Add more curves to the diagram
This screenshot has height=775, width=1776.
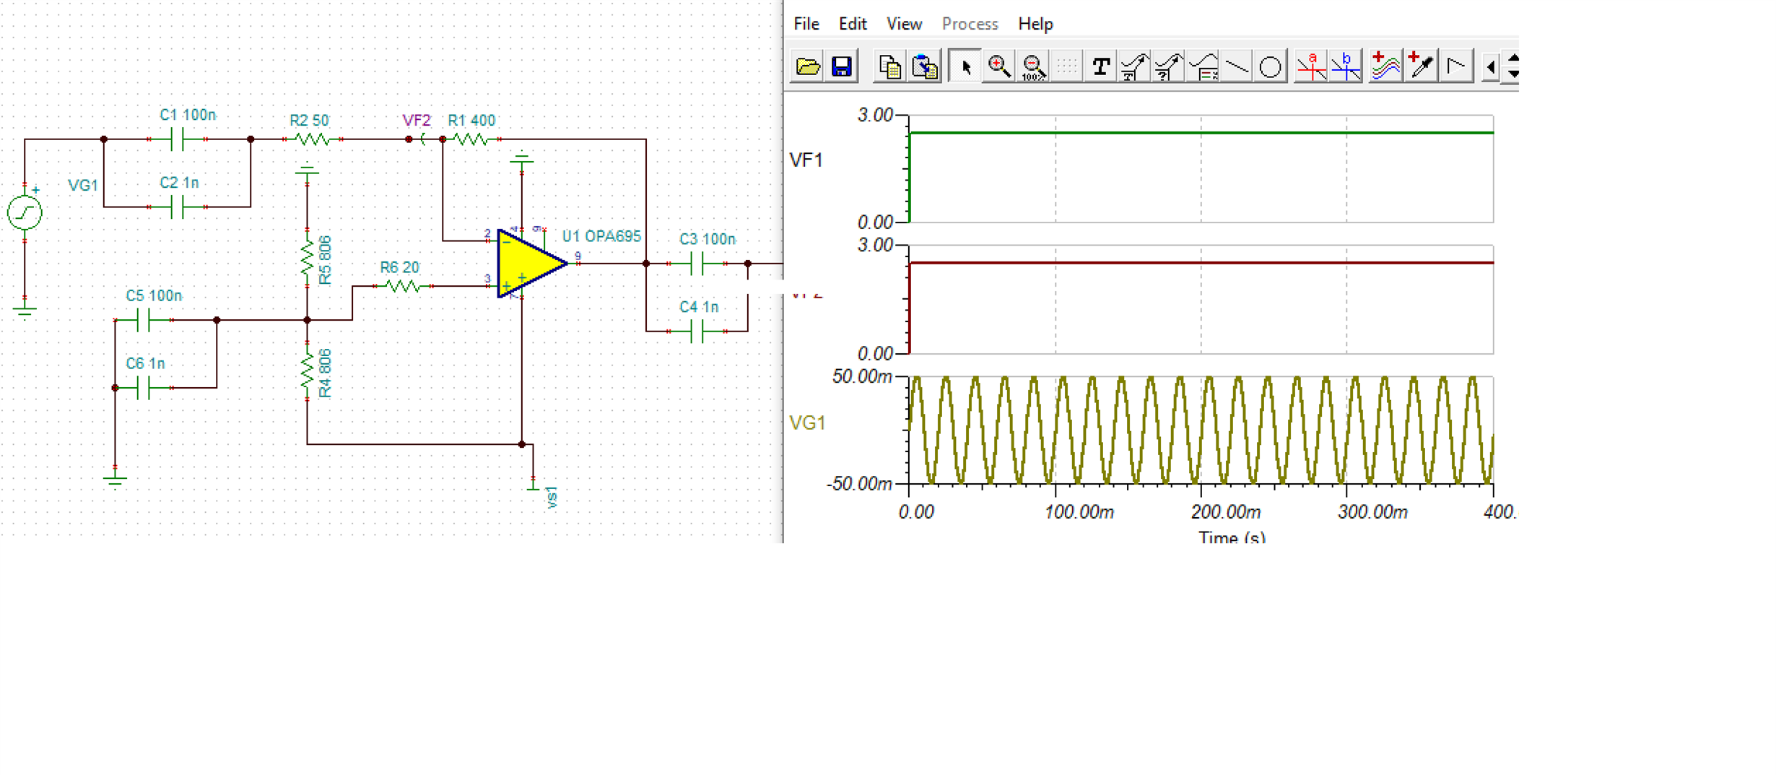[x=1385, y=67]
